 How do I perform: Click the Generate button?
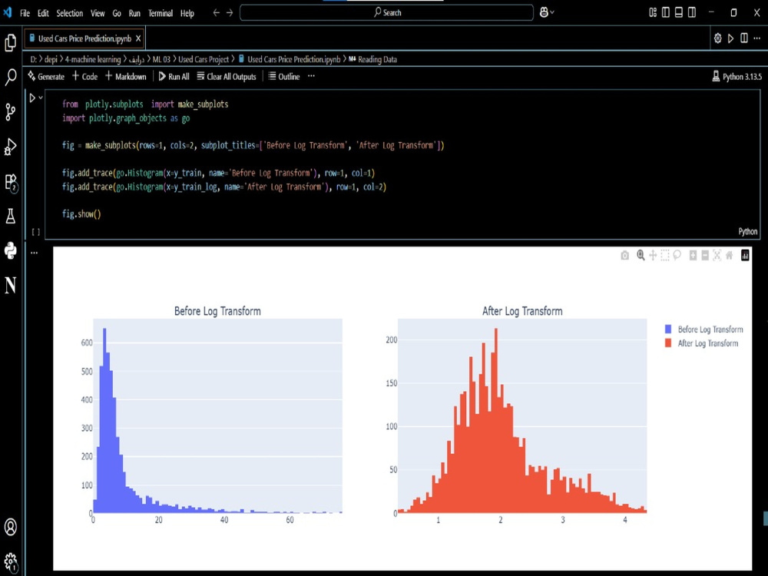(46, 76)
